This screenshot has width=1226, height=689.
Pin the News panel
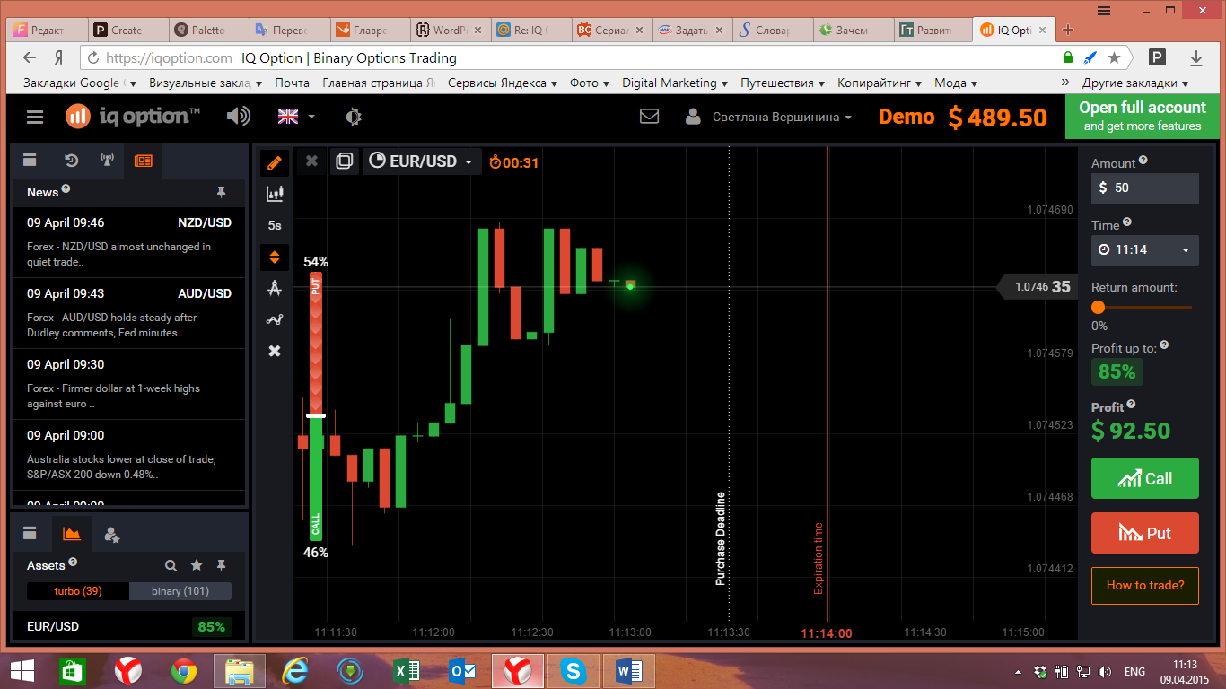[221, 192]
